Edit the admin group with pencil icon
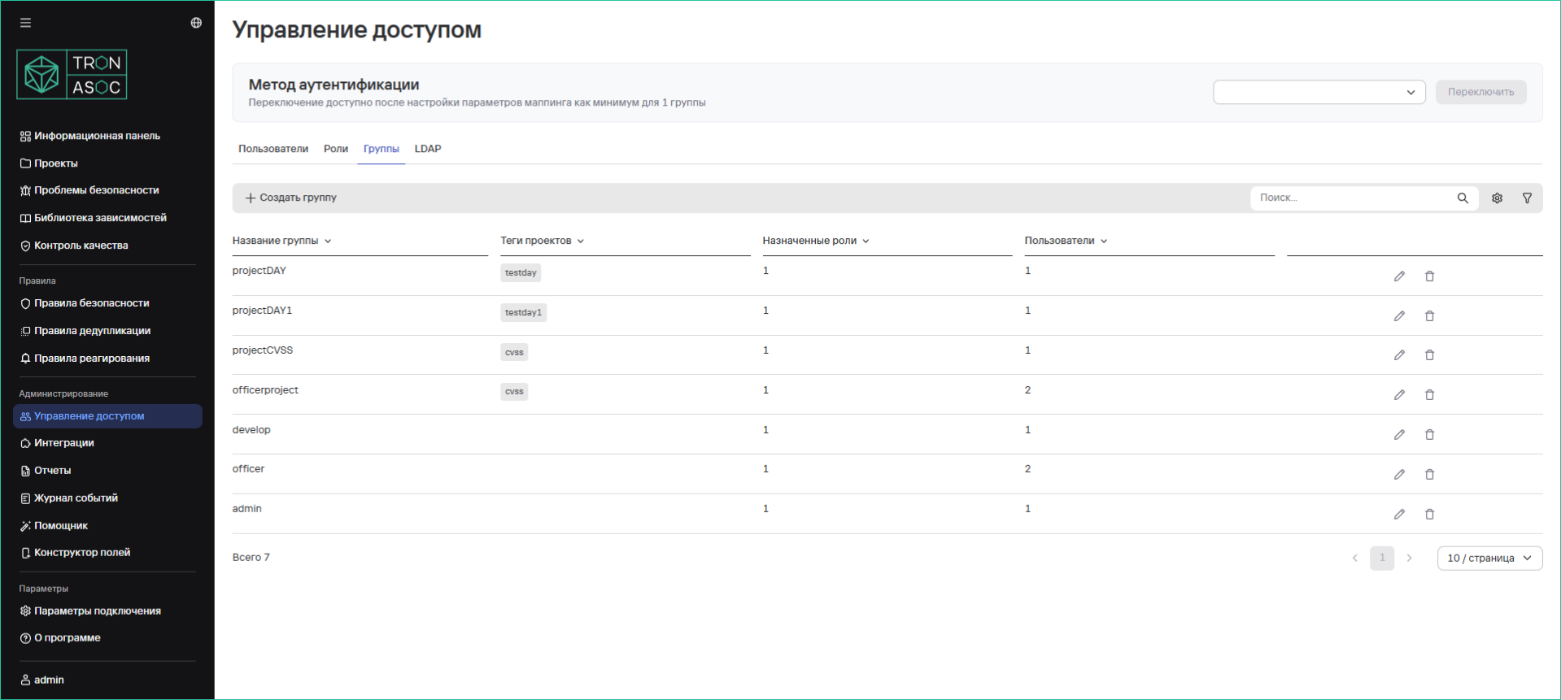 pos(1399,515)
